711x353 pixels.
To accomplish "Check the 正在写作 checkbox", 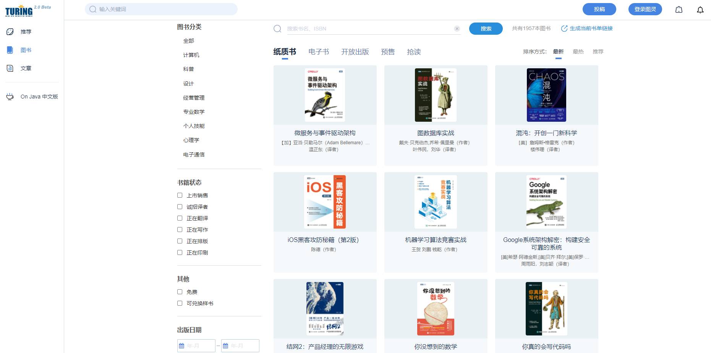I will 180,230.
